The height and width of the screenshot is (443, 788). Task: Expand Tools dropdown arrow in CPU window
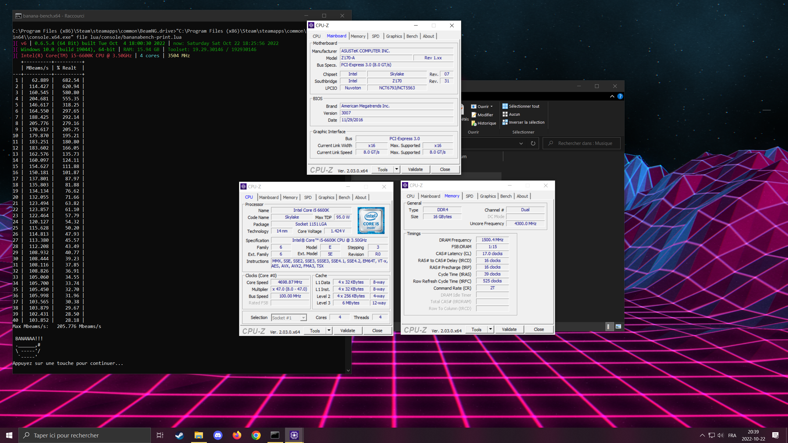point(329,331)
